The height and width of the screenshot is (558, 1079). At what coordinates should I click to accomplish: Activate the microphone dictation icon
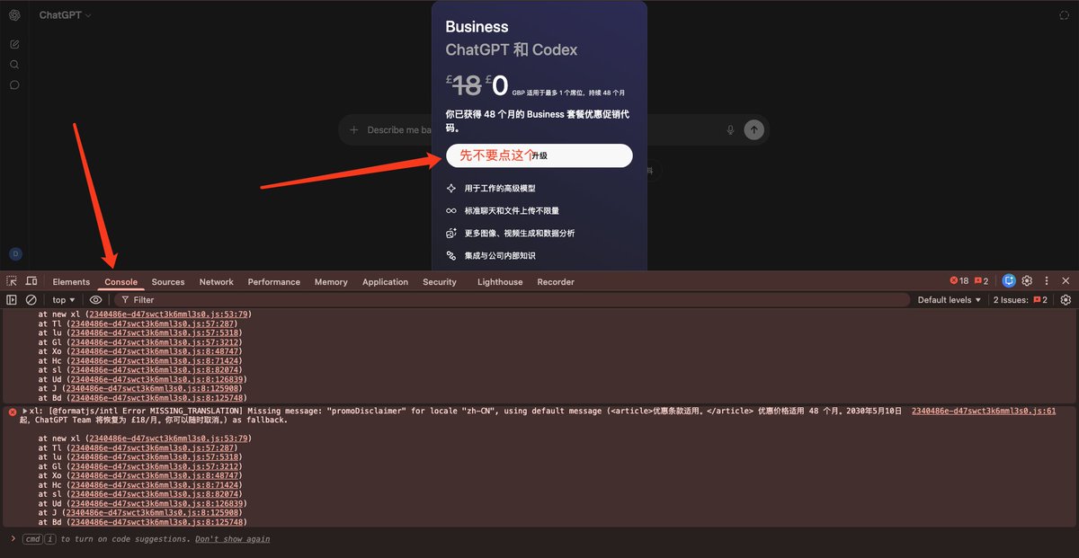click(730, 130)
